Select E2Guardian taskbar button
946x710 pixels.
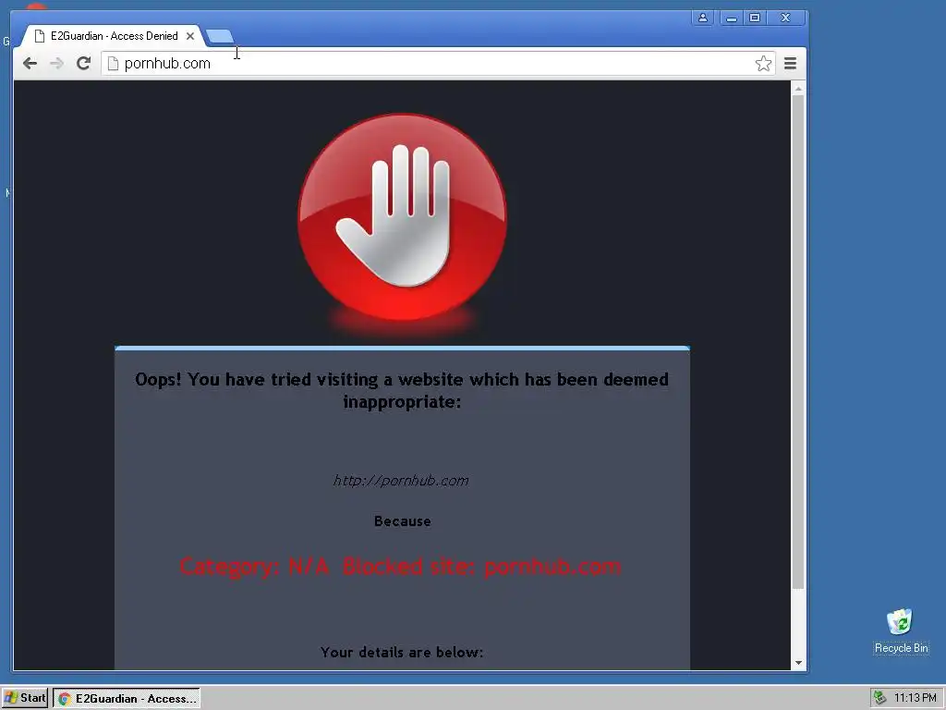click(x=127, y=699)
